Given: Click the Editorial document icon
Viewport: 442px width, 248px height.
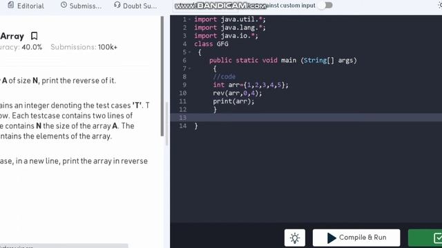Looking at the screenshot, I should tap(11, 5).
